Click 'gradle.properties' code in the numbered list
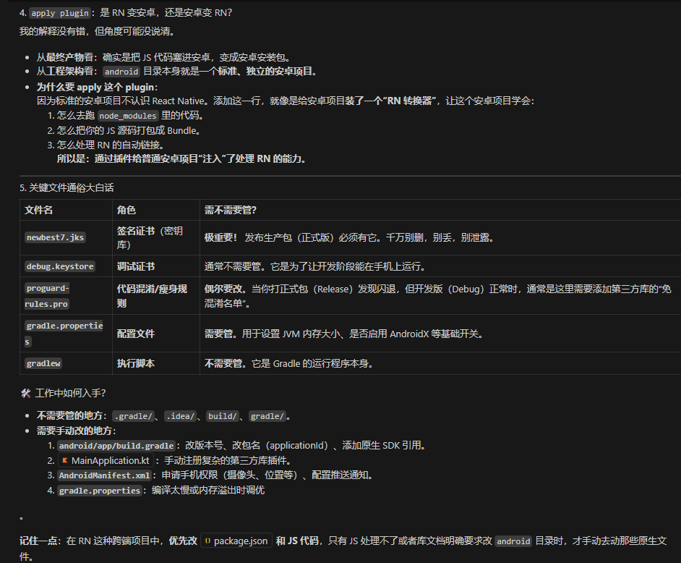This screenshot has height=563, width=681. coord(100,491)
